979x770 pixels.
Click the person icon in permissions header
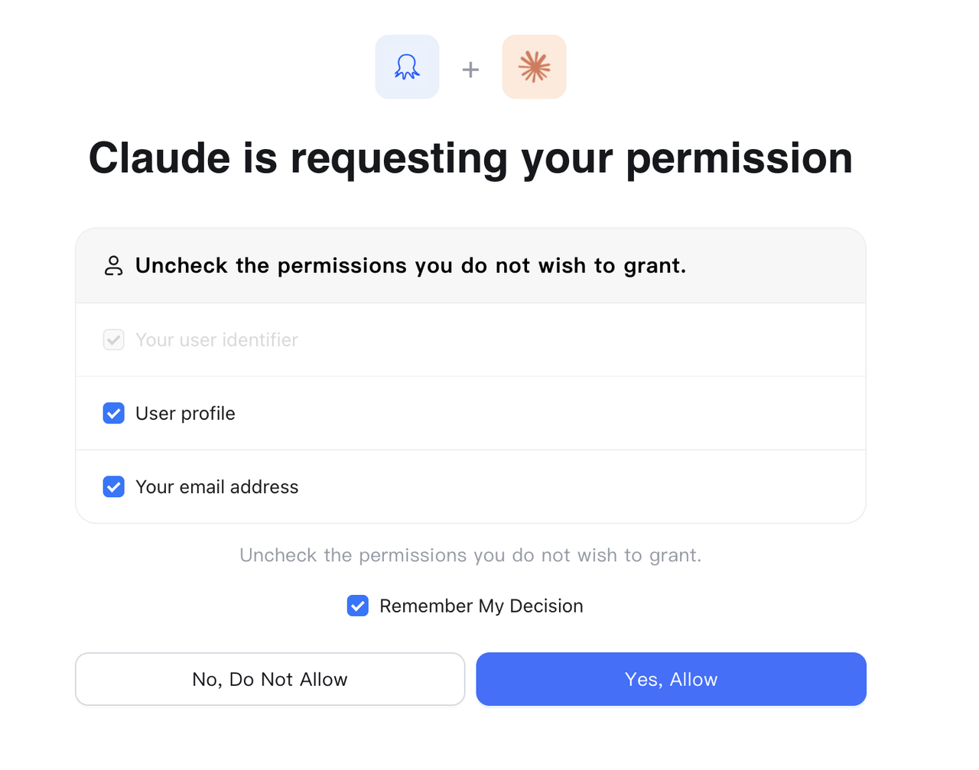point(113,265)
